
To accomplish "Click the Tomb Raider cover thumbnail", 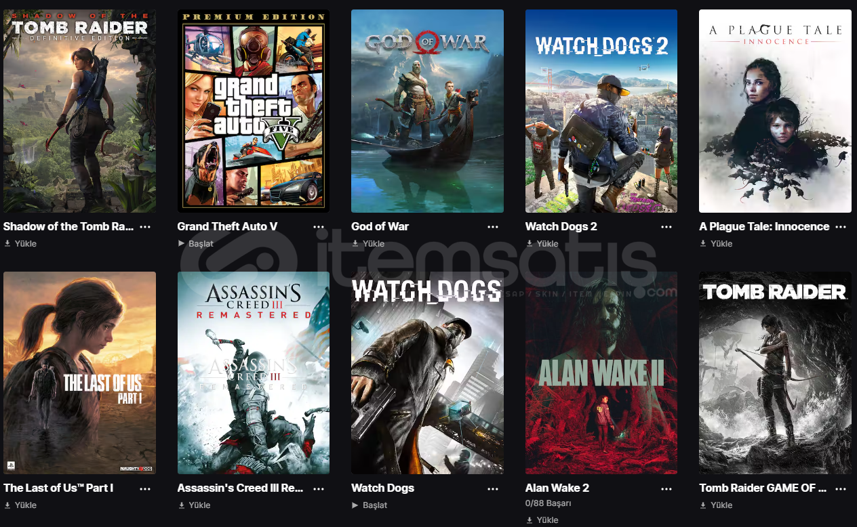I will pyautogui.click(x=775, y=373).
